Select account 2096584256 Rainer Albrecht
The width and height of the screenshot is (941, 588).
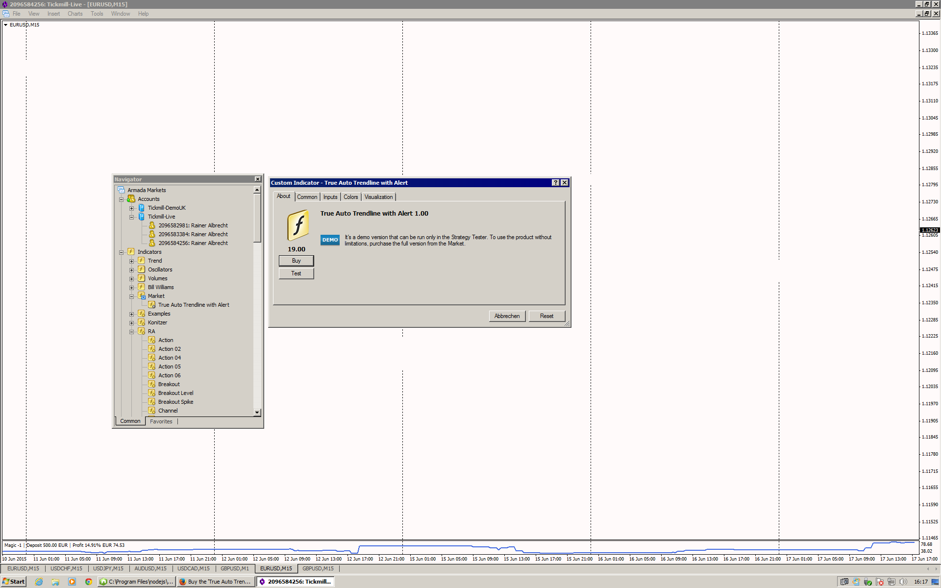(x=193, y=243)
